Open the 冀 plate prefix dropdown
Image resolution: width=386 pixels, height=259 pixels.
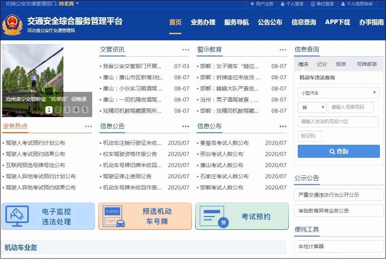click(312, 107)
